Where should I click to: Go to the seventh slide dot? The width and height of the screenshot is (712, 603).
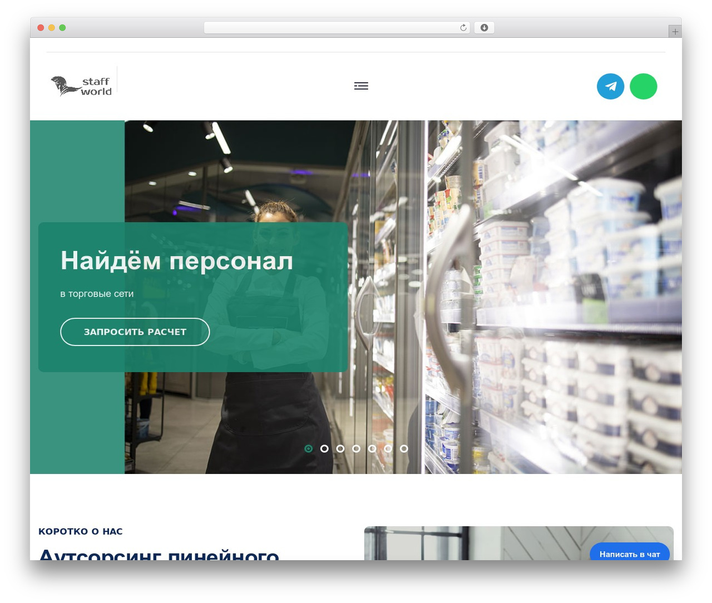[404, 448]
